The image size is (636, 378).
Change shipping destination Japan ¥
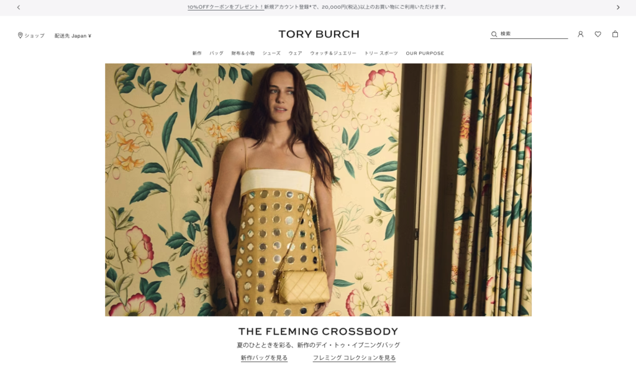pos(73,35)
